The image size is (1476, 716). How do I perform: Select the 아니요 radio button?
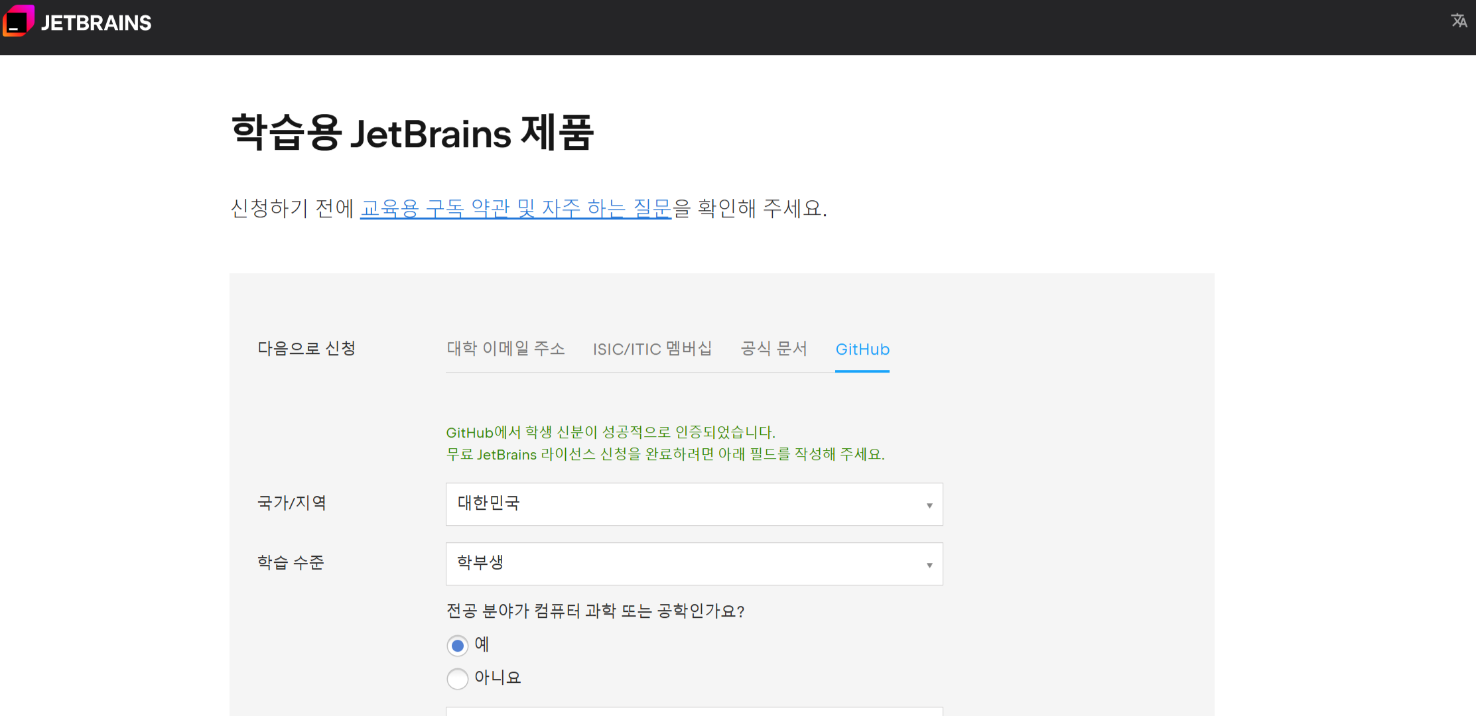(x=458, y=678)
